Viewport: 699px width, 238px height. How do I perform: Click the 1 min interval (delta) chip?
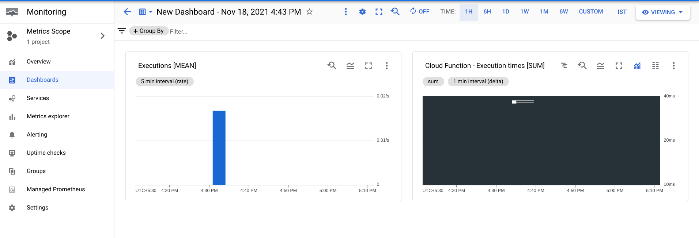(x=478, y=81)
